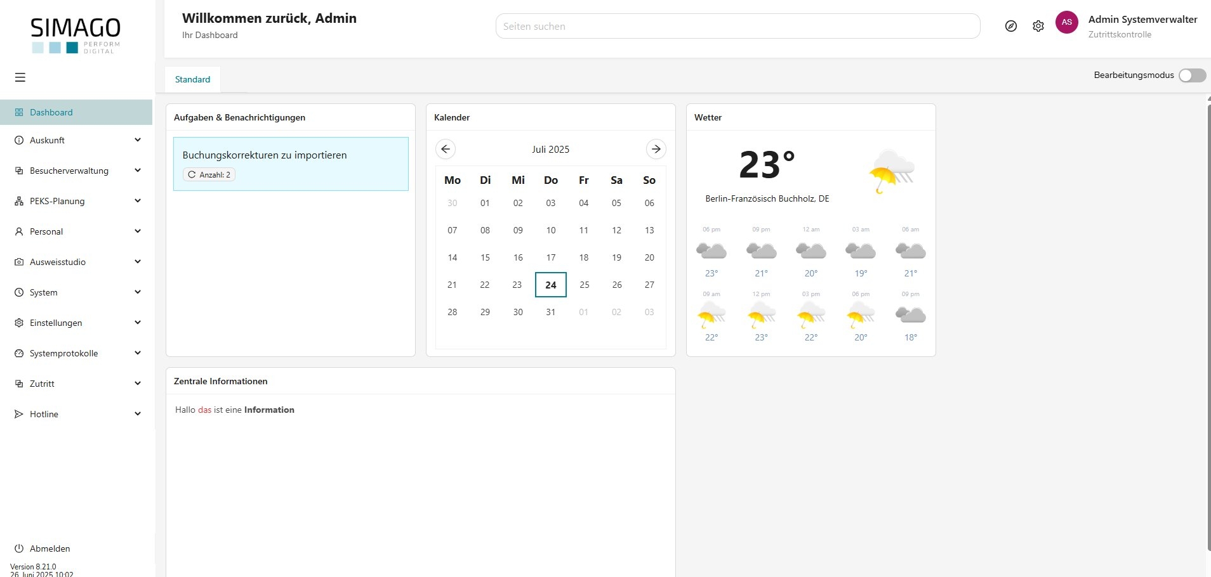The height and width of the screenshot is (577, 1211).
Task: Expand the Einstellungen chevron
Action: [x=138, y=323]
